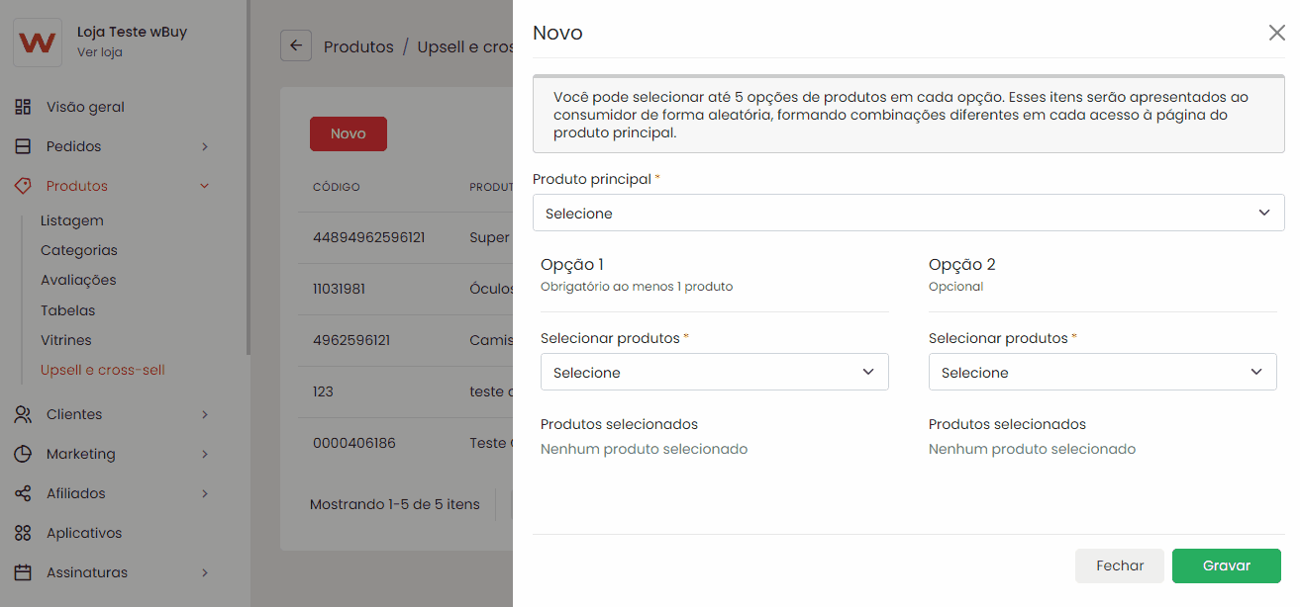Click the Produtos tag icon
This screenshot has height=607, width=1300.
23,186
